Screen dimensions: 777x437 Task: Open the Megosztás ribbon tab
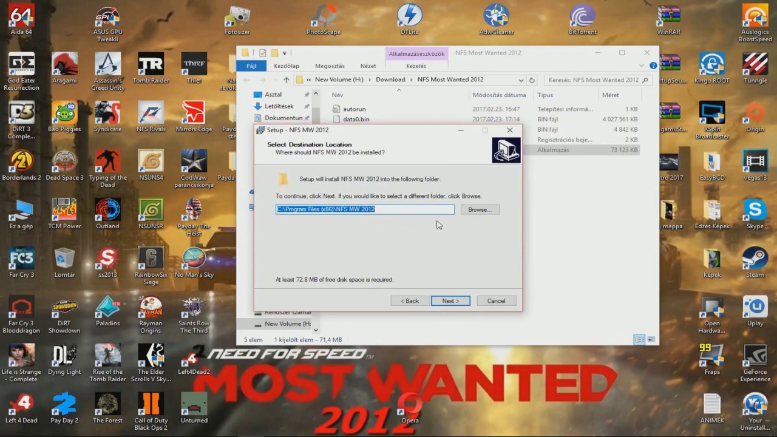tap(330, 66)
